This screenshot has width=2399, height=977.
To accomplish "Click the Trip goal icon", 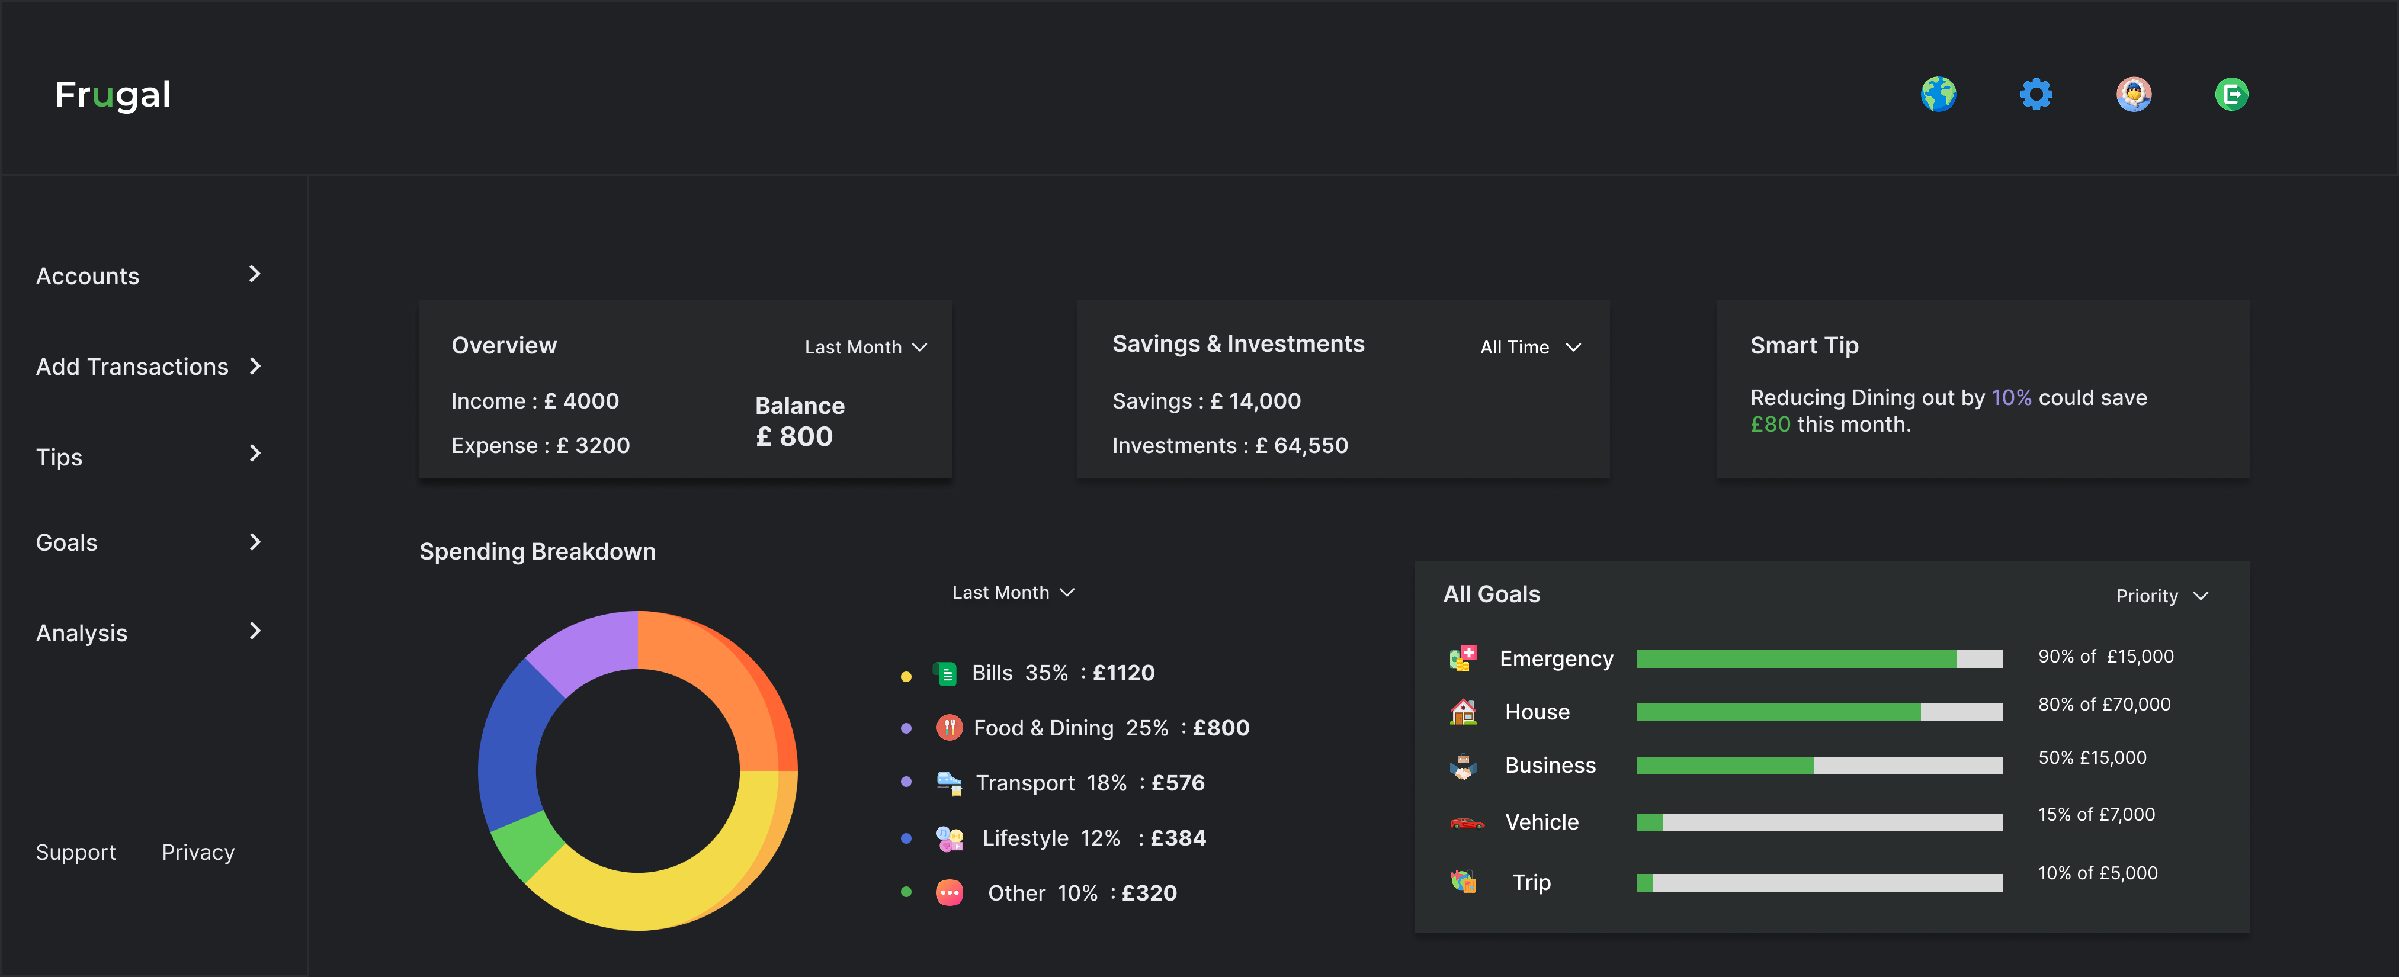I will click(1463, 881).
